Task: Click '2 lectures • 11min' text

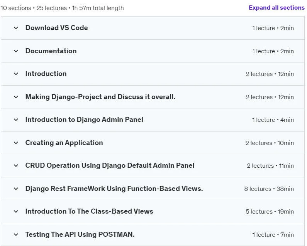Action: tap(270, 166)
